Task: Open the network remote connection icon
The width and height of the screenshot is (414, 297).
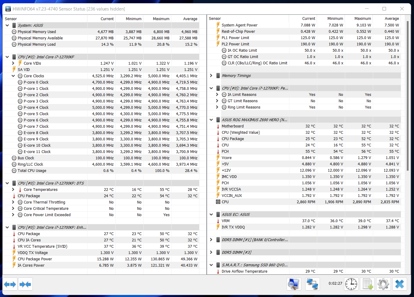Action: [x=312, y=284]
